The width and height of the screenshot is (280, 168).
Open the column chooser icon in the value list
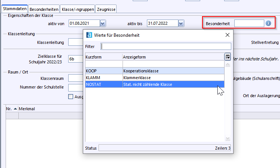228,57
